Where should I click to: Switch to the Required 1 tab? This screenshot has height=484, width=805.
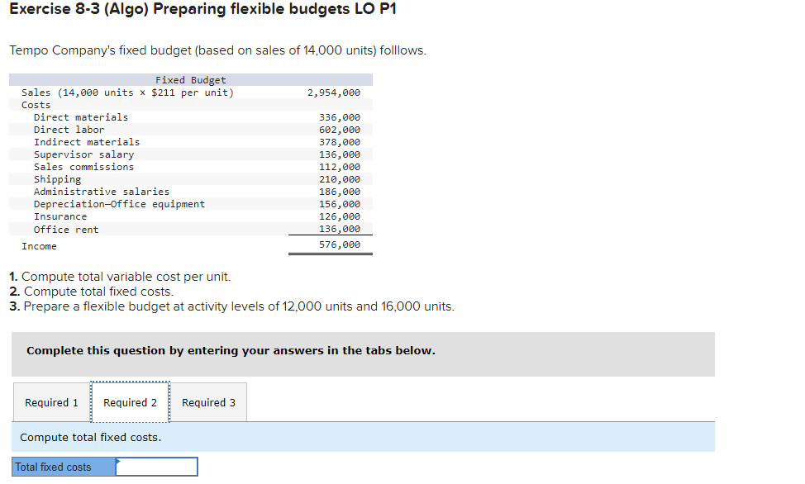pyautogui.click(x=50, y=402)
